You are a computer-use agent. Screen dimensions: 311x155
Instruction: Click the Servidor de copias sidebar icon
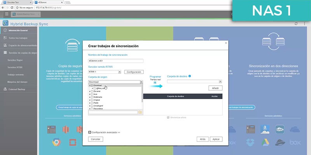pyautogui.click(x=5, y=53)
